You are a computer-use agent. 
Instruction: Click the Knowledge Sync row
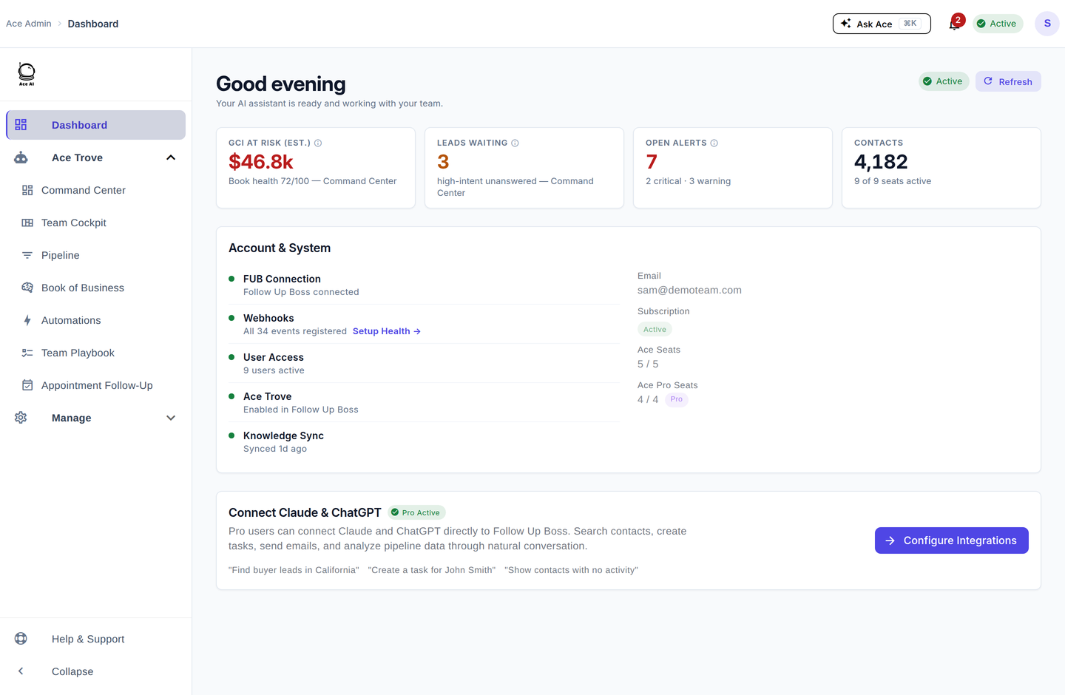[424, 441]
